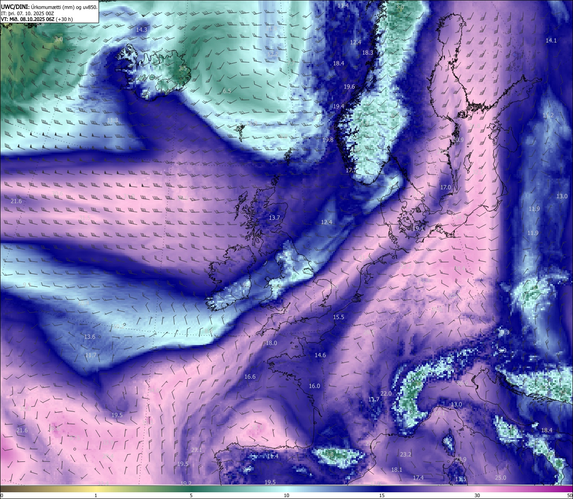Click the 14.1 value on the map

(x=551, y=40)
